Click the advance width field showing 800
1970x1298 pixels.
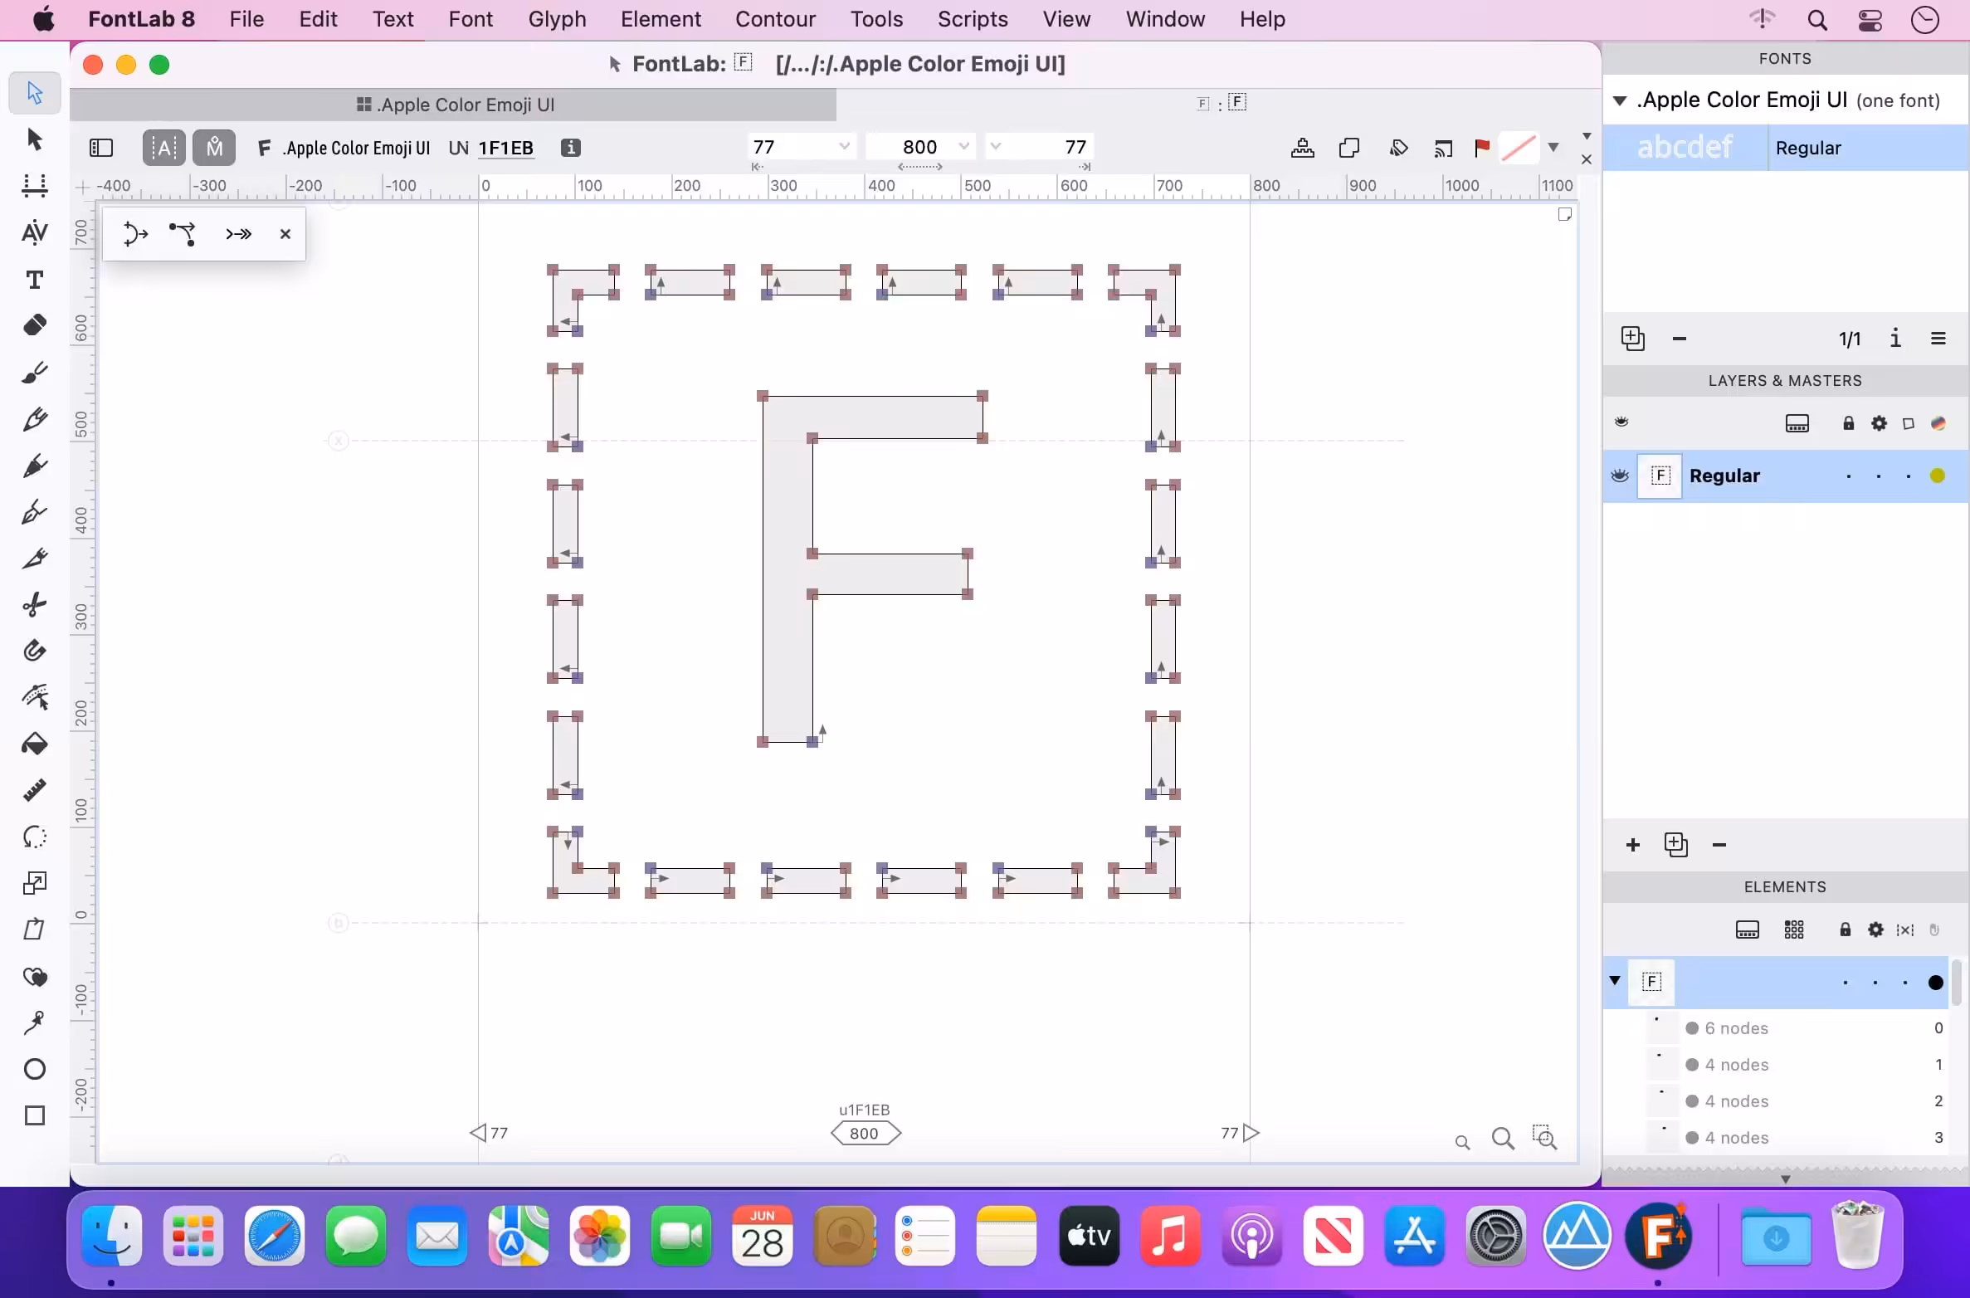point(919,147)
